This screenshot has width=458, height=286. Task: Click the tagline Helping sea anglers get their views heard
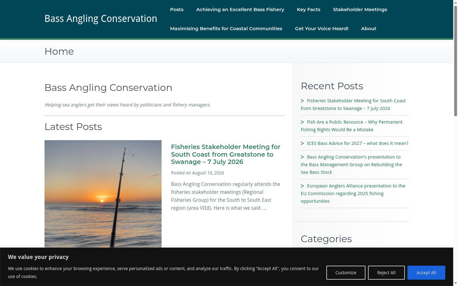pos(128,105)
